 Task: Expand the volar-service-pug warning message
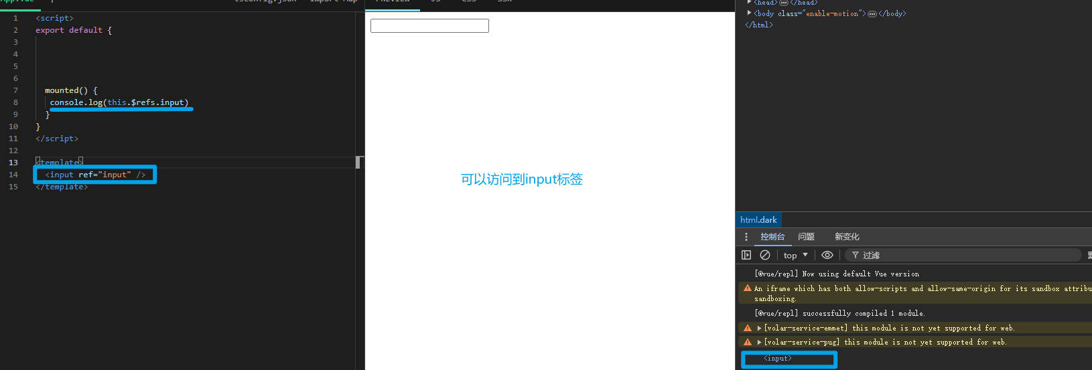point(759,342)
